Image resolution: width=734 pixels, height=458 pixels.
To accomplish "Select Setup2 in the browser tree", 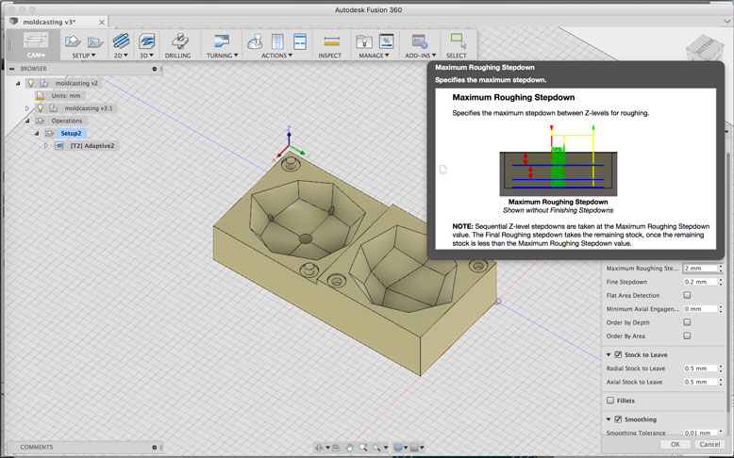I will [x=71, y=133].
